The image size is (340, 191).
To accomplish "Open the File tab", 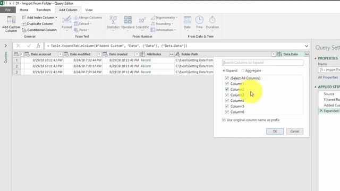I will click(8, 10).
